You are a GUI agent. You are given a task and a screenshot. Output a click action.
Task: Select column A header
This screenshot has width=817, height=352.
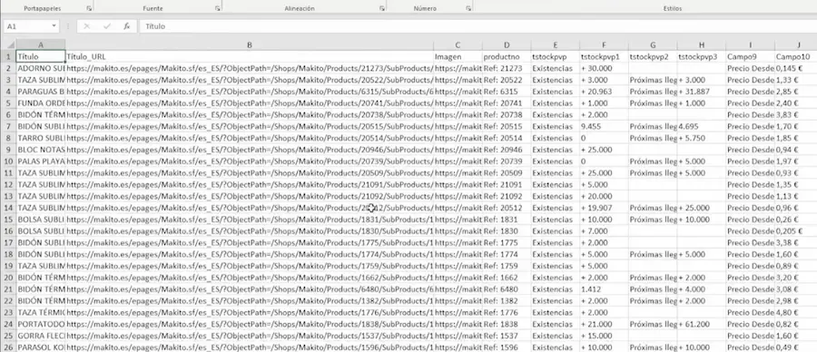(41, 45)
